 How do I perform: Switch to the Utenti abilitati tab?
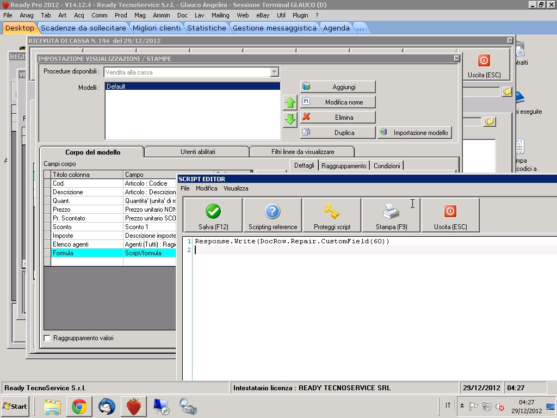tap(197, 152)
